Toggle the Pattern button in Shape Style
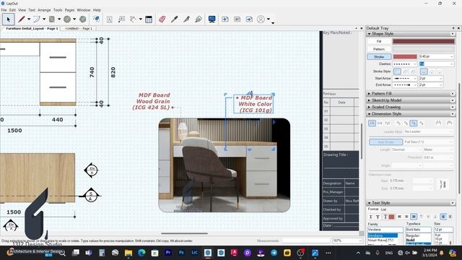The height and width of the screenshot is (260, 462). point(379,49)
